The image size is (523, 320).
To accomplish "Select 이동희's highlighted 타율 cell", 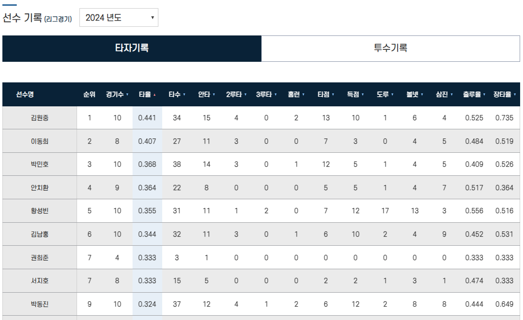I will tap(146, 141).
